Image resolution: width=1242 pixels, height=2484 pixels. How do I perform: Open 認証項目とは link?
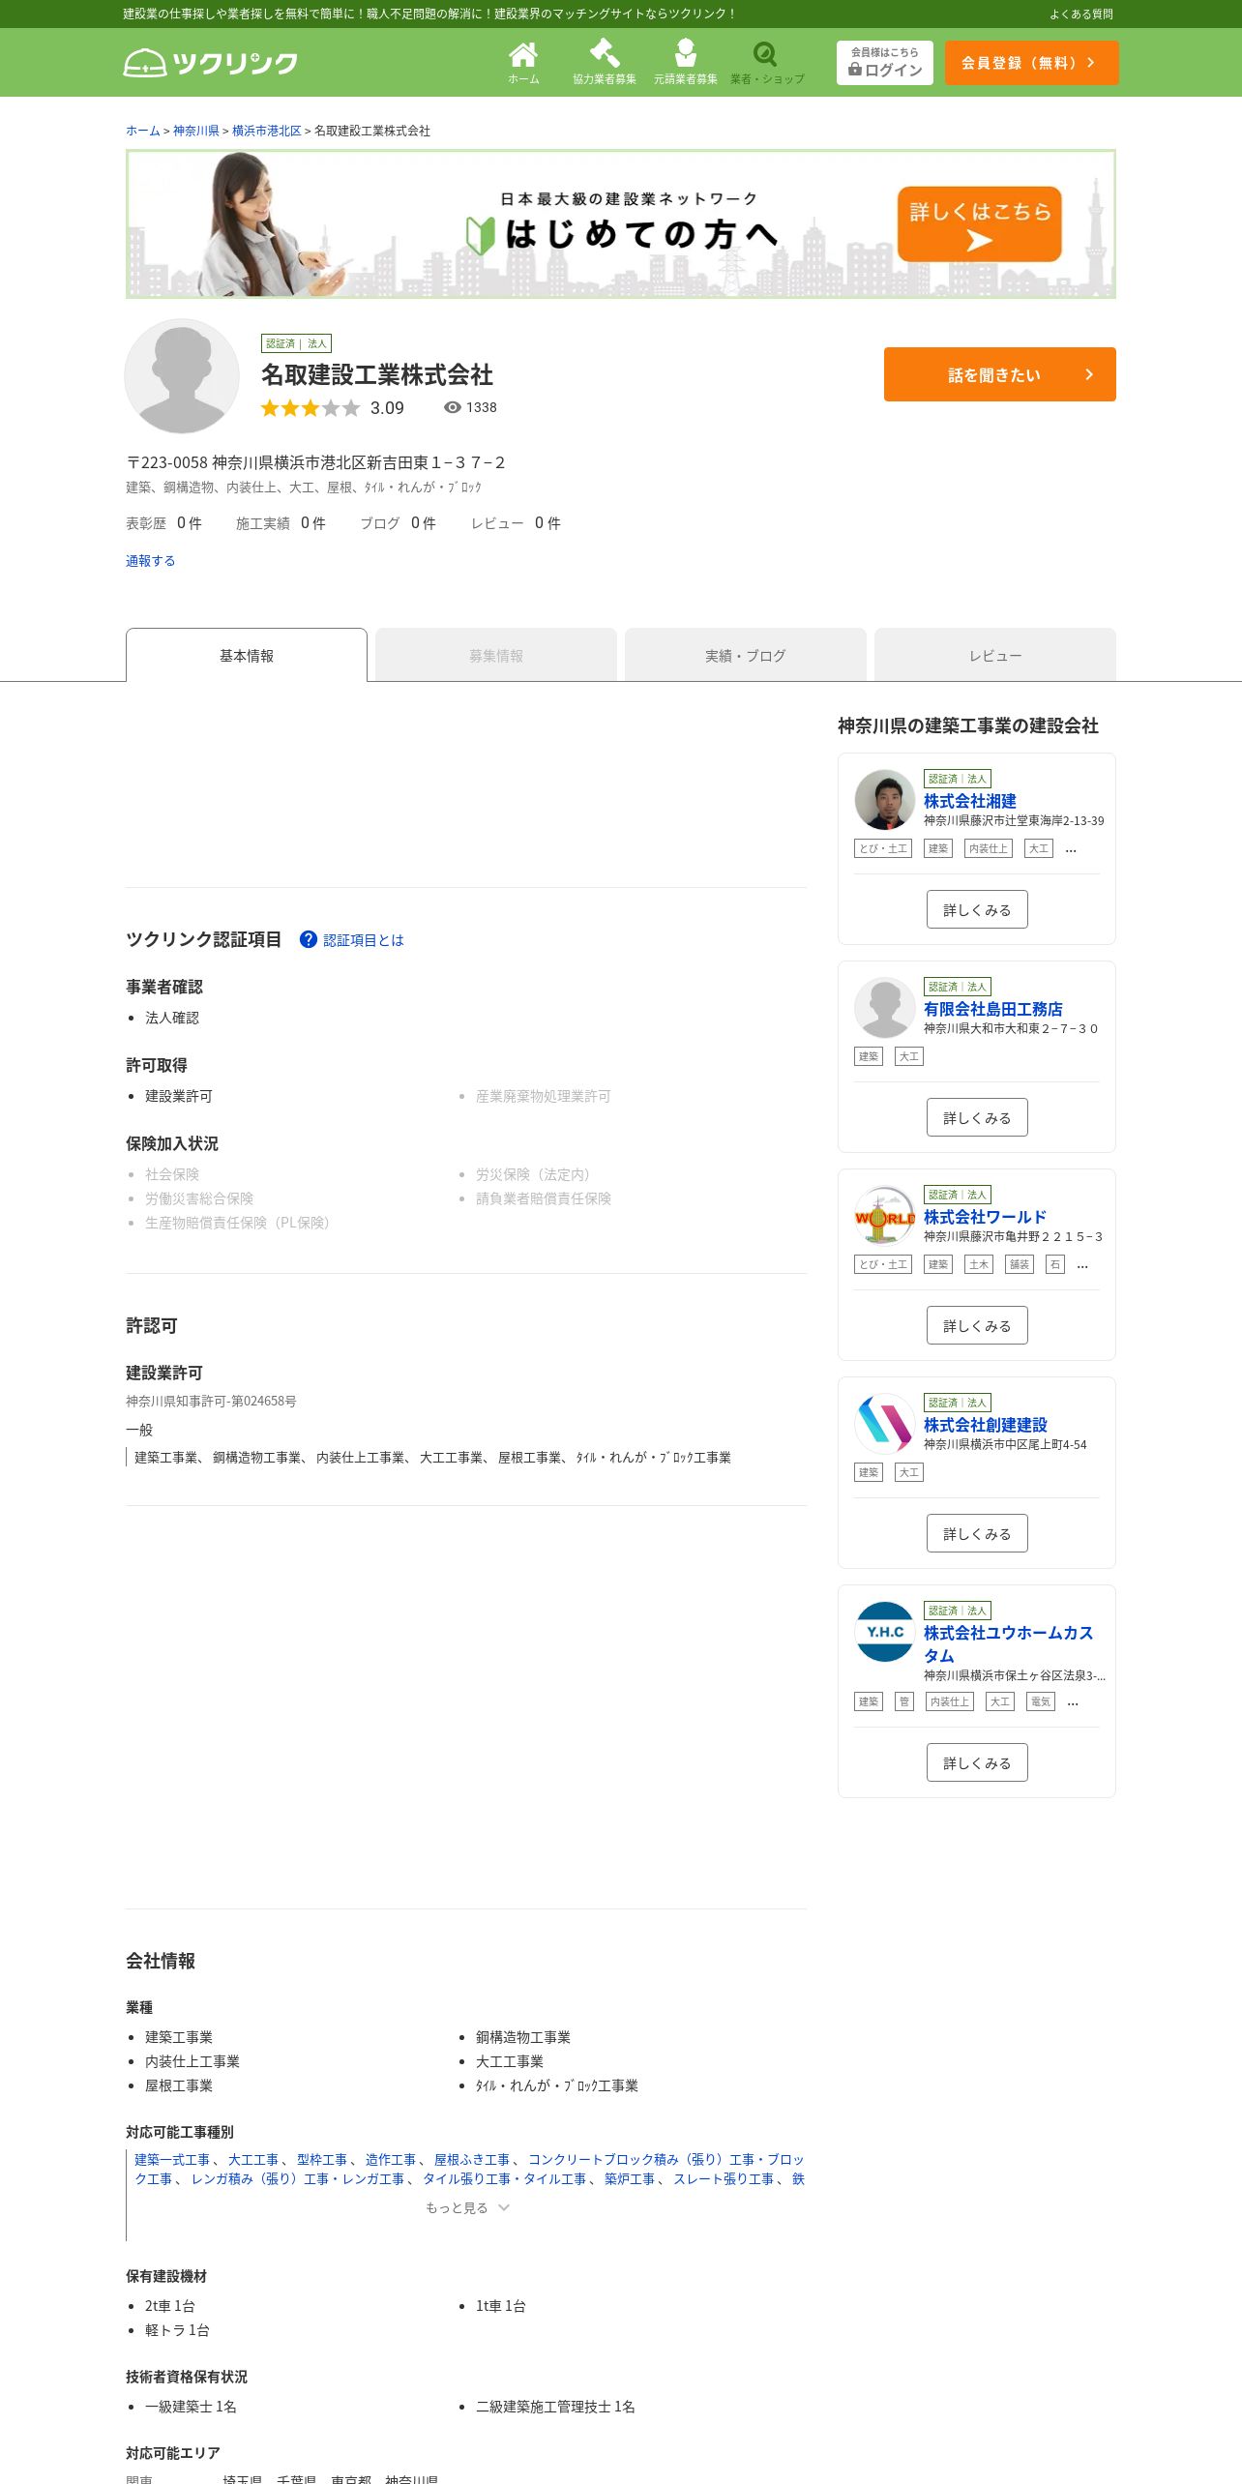[x=364, y=940]
